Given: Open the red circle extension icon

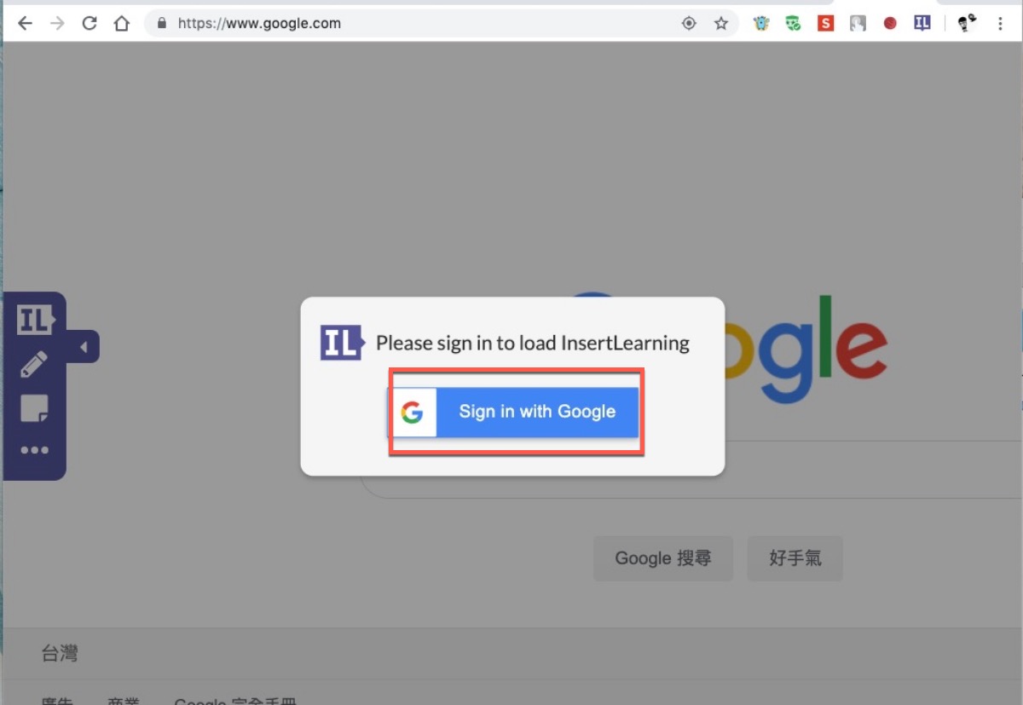Looking at the screenshot, I should [x=890, y=24].
